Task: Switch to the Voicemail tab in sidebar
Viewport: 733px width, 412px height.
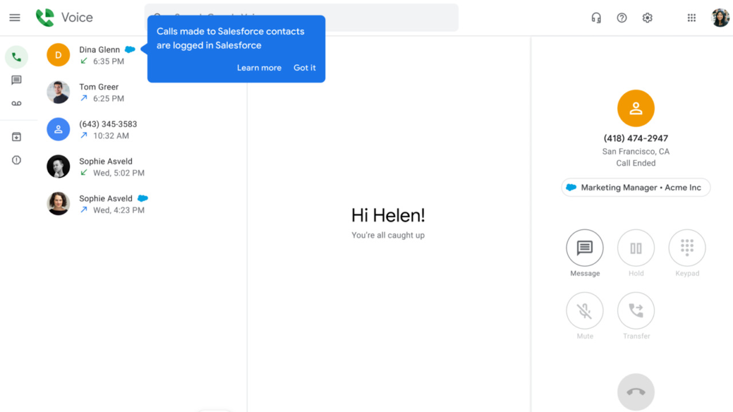Action: click(x=17, y=104)
